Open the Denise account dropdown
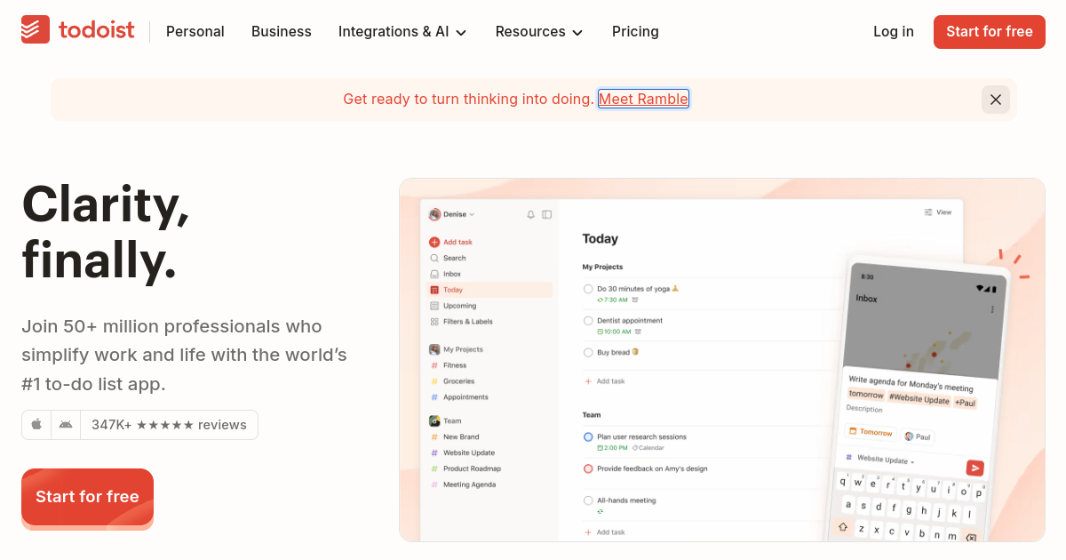The image size is (1066, 560). click(x=452, y=214)
